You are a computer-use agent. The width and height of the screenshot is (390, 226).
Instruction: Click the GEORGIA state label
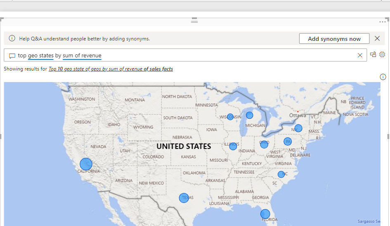260,198
